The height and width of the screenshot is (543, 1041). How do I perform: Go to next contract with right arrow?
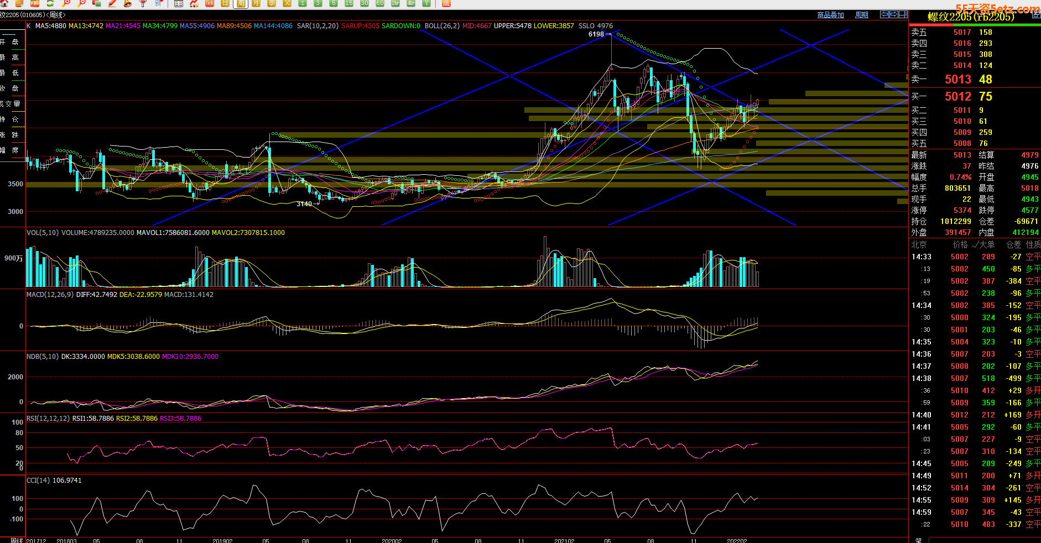point(894,14)
